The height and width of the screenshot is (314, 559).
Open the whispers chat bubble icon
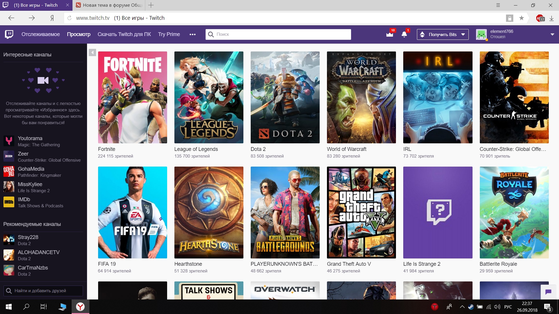(x=548, y=292)
